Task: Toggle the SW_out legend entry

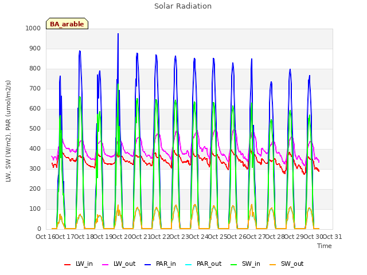Action: coord(286,264)
